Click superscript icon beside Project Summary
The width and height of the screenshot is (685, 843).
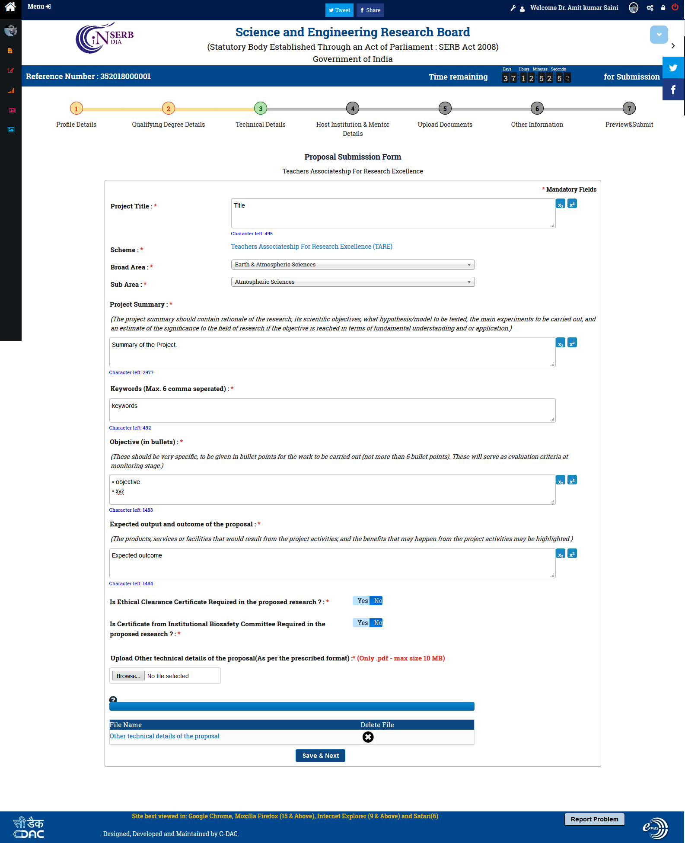[572, 343]
